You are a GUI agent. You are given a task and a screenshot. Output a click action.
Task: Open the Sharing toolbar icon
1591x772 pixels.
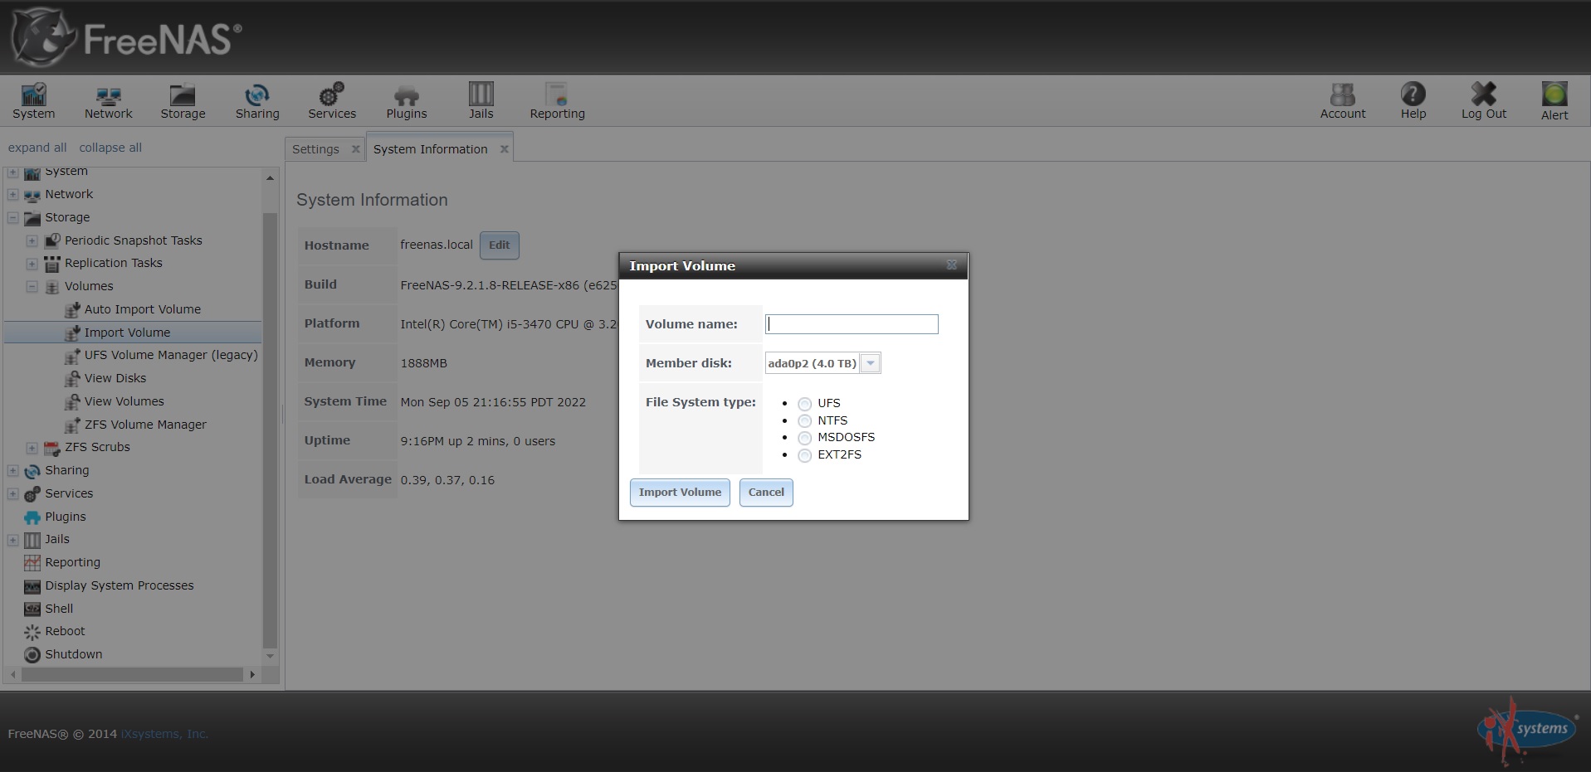pyautogui.click(x=257, y=101)
